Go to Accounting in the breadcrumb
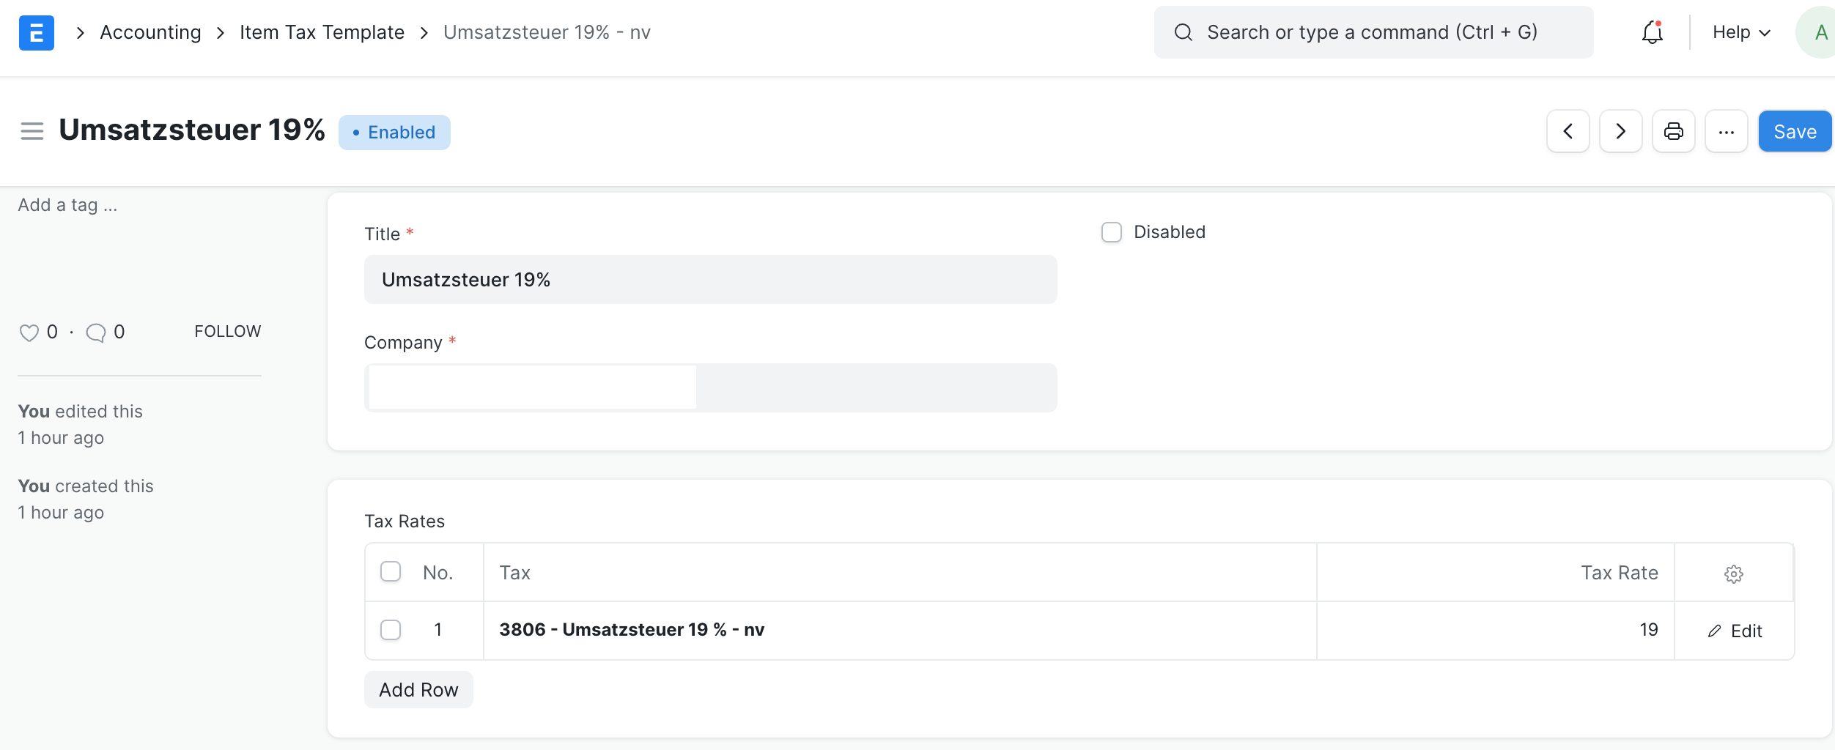1835x750 pixels. coord(150,32)
